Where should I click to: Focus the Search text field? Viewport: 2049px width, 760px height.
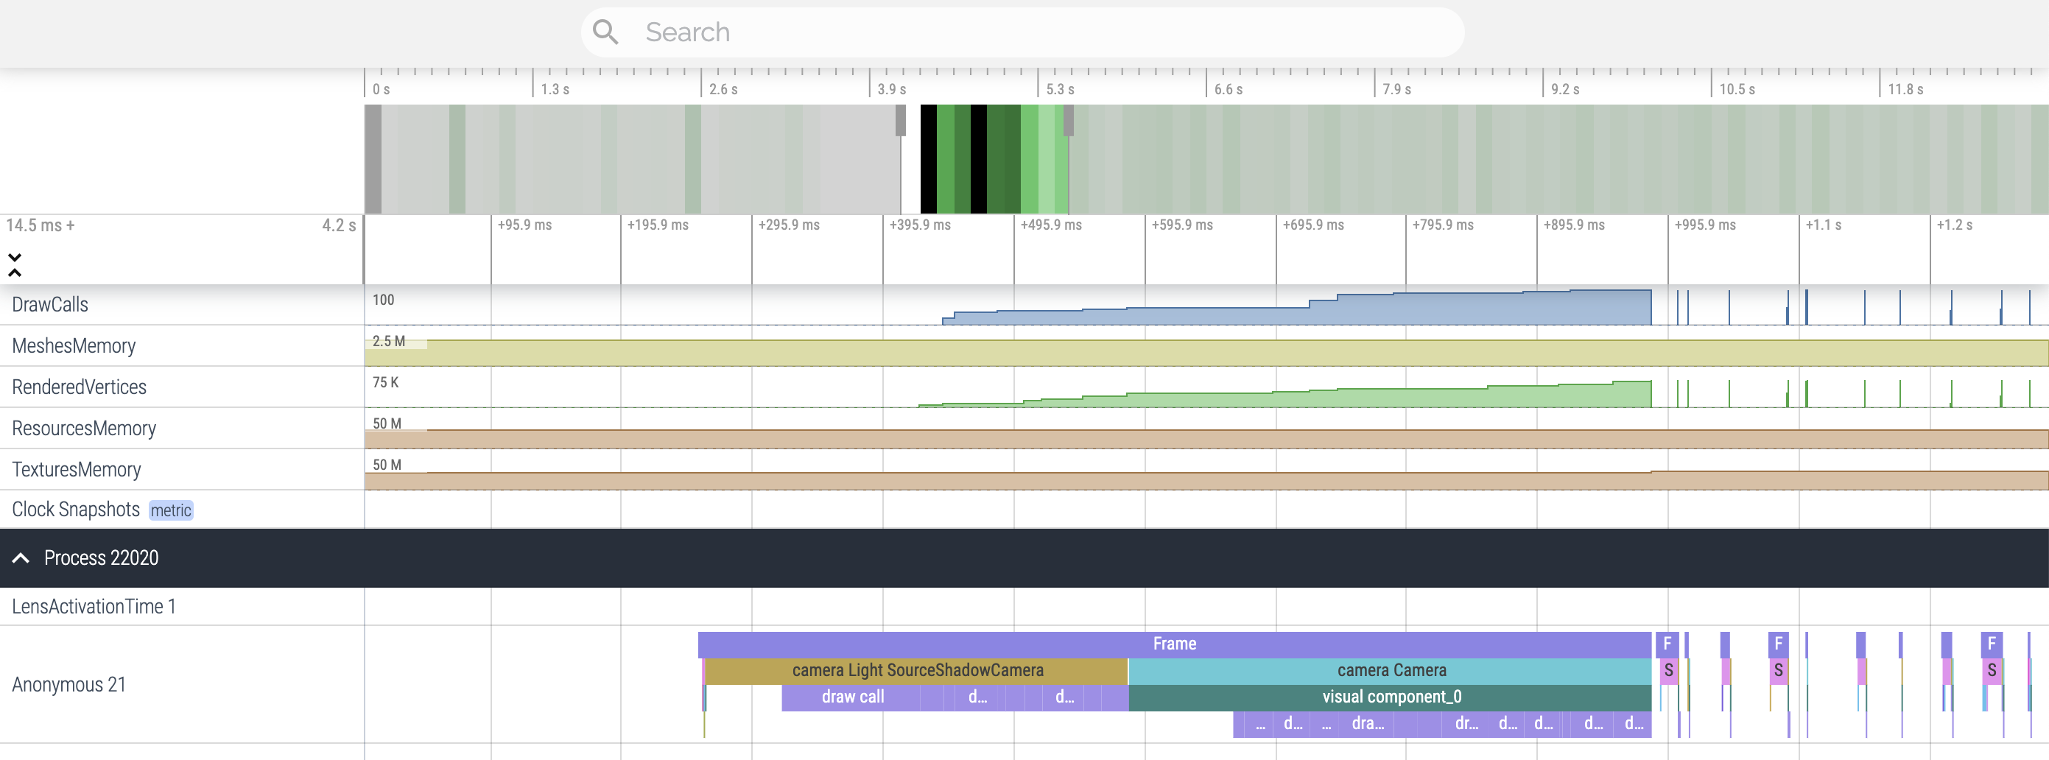tap(1034, 32)
